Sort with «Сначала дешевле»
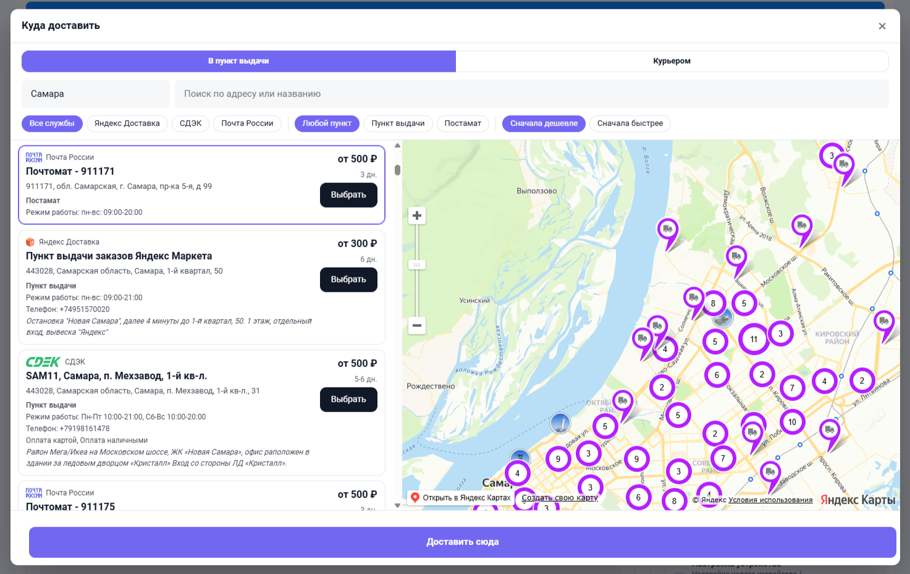910x574 pixels. pos(544,124)
